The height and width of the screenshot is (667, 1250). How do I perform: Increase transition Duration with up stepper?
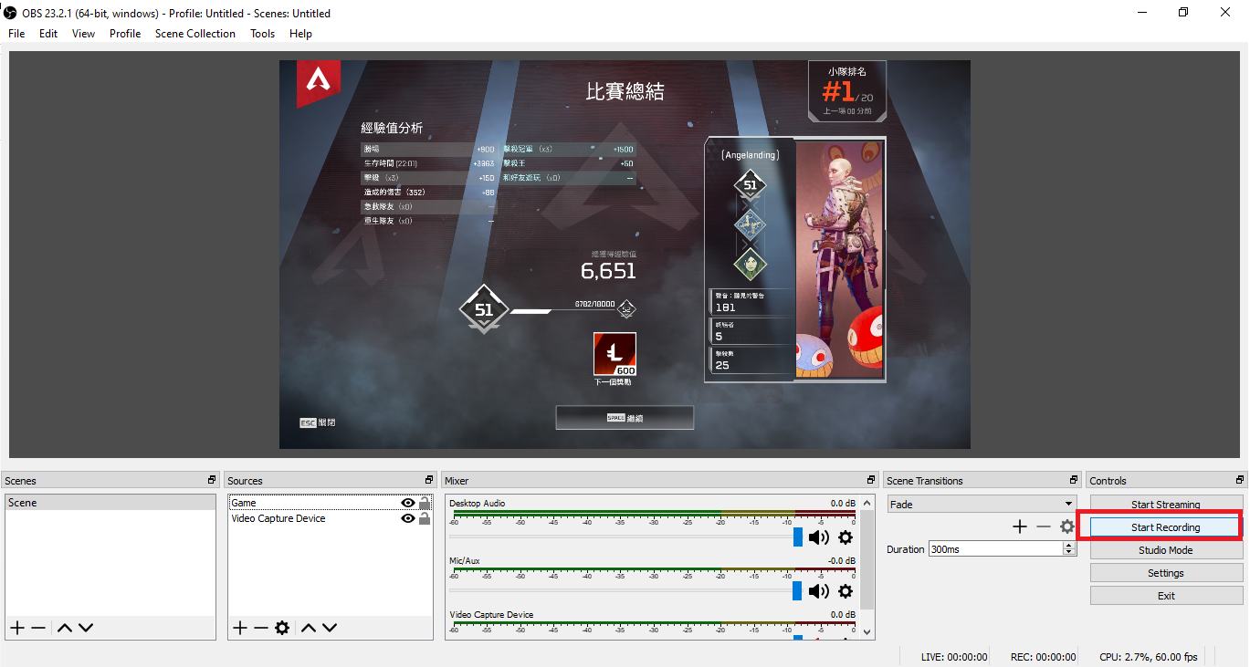tap(1069, 546)
